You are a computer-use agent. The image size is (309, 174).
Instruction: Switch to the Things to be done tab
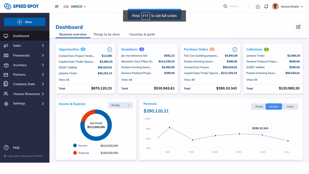coord(107,34)
